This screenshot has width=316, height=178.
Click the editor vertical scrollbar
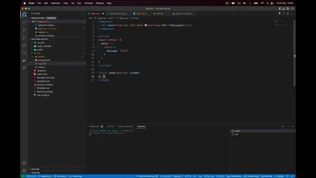[x=294, y=52]
